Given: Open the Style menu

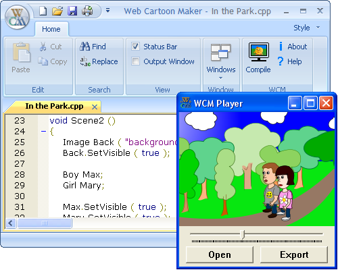Looking at the screenshot, I should (x=301, y=28).
